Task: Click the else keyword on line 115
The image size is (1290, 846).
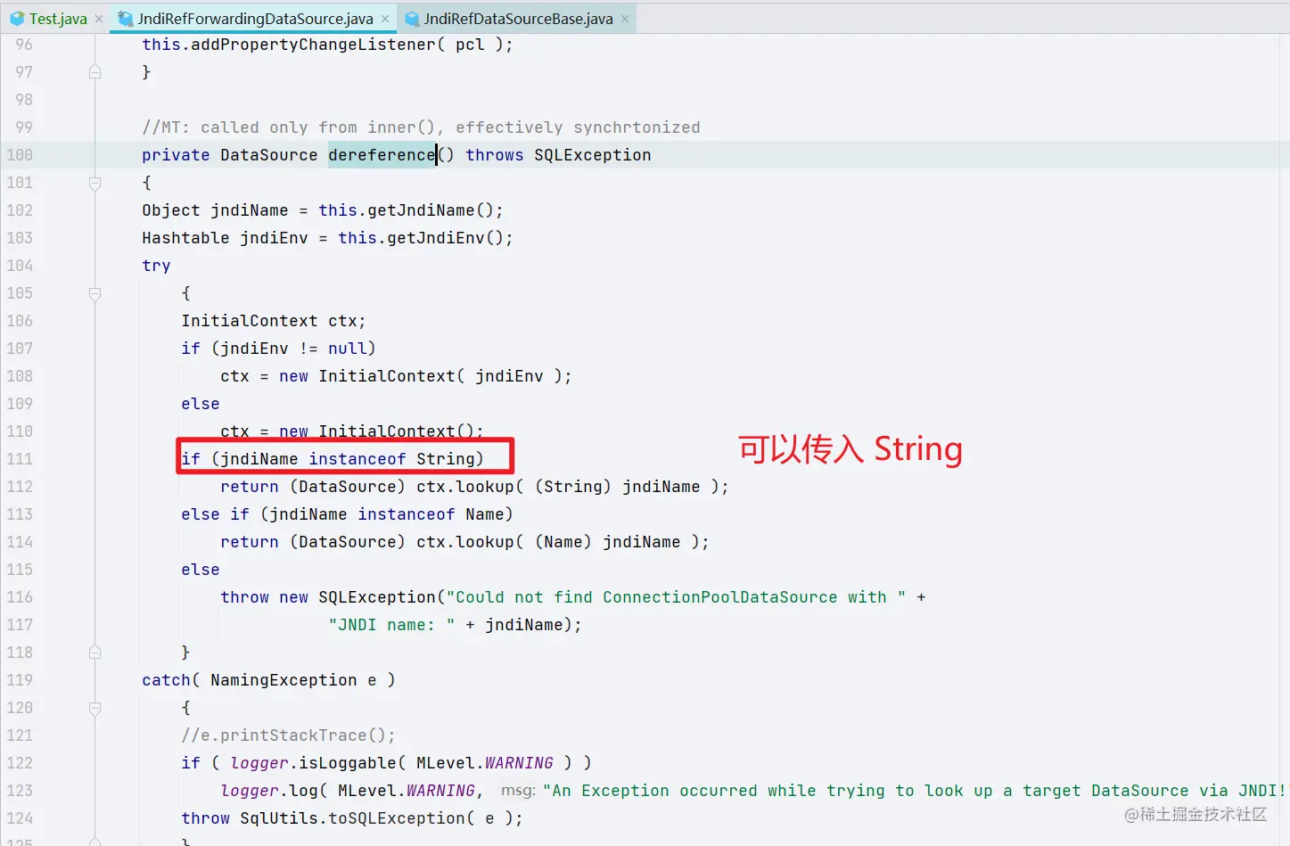Action: point(201,570)
